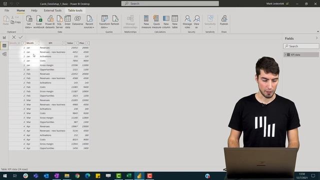Switch to the Table tools tab
Screen dimensions: 320x180
pos(75,10)
